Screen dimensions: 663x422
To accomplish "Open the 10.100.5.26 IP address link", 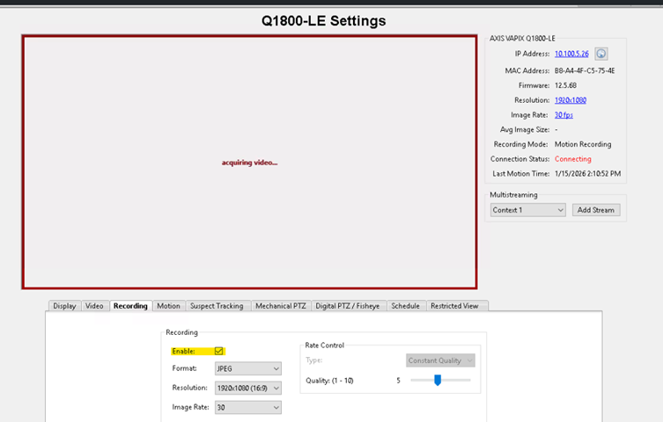I will click(x=571, y=55).
